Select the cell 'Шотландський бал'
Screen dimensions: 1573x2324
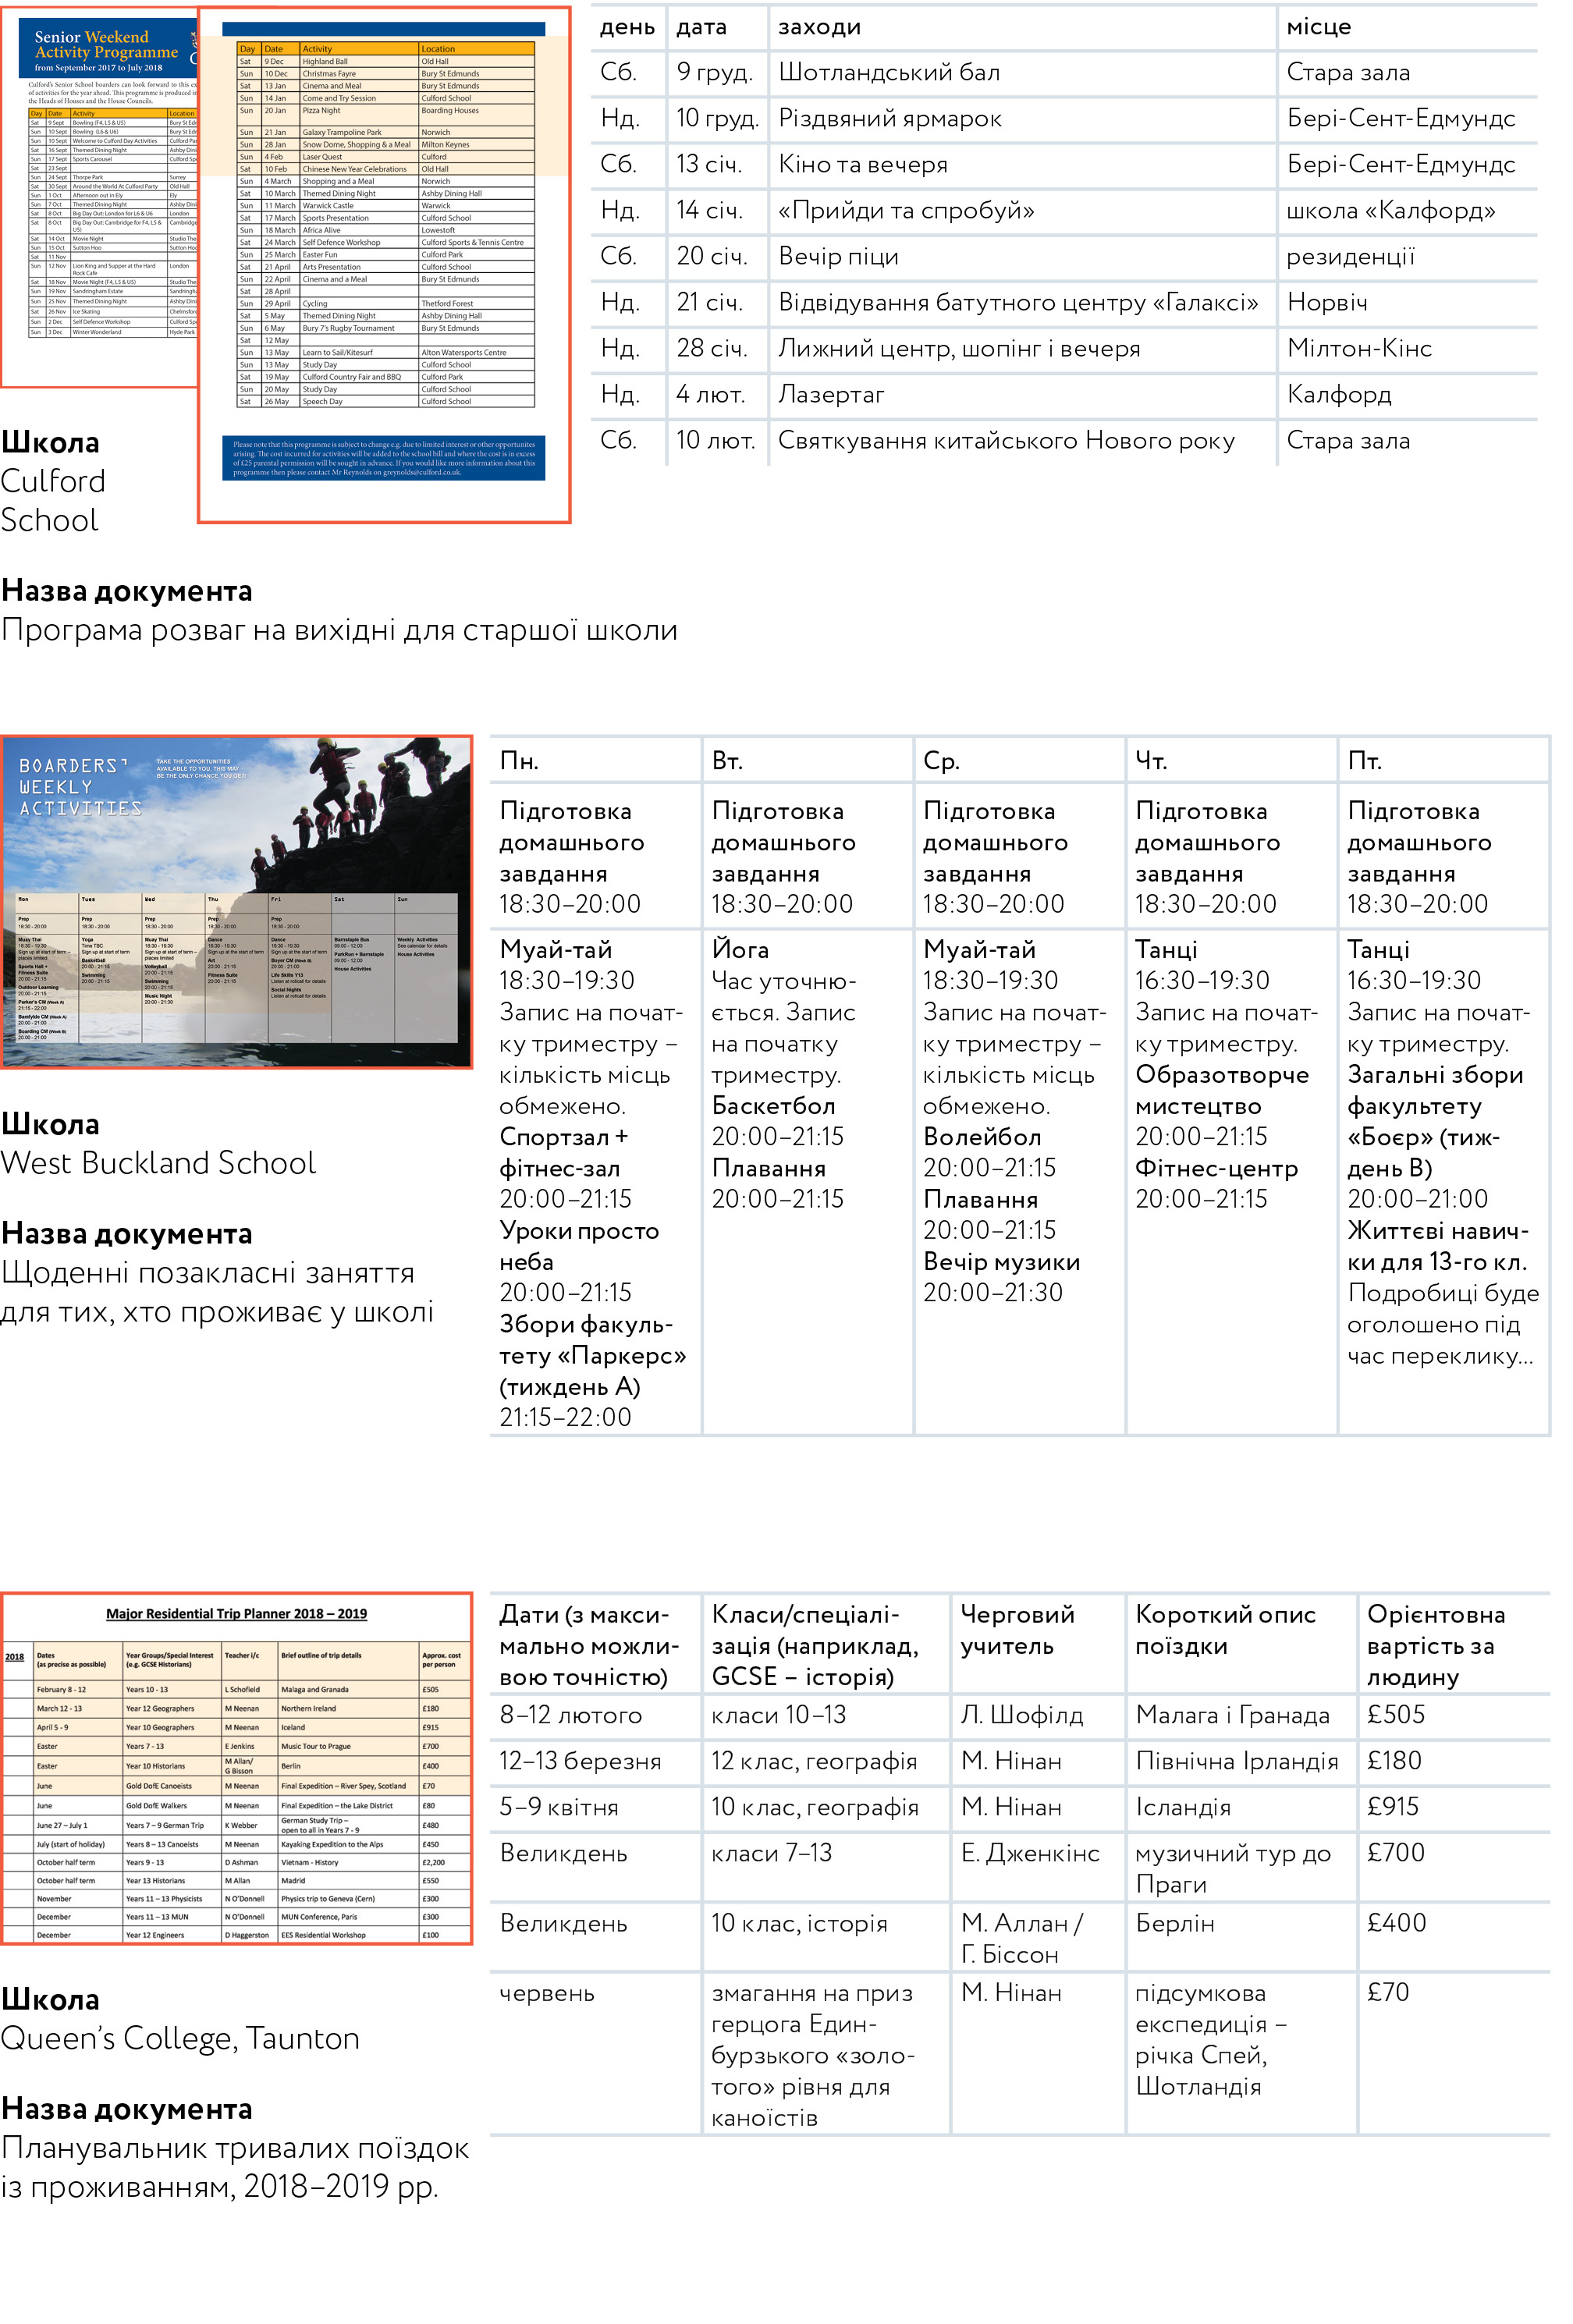click(889, 73)
